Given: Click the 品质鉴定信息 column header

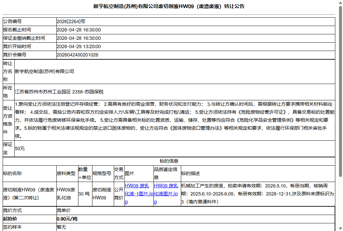Looking at the screenshot, I should click(167, 174).
